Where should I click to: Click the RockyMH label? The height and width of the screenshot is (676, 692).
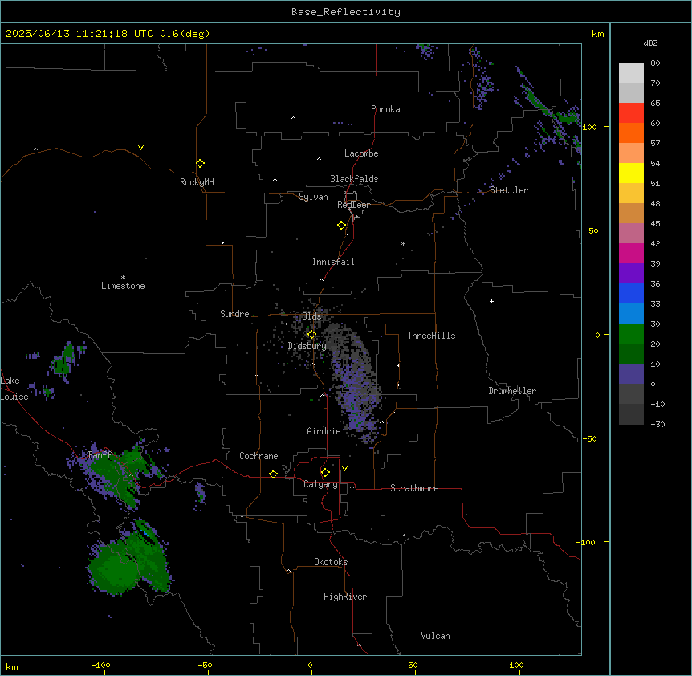point(197,181)
